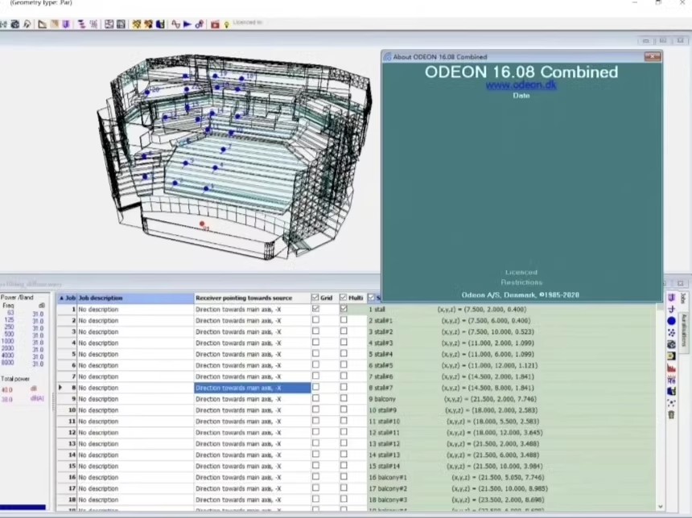Click the job list scrollbar down arrow
The height and width of the screenshot is (518, 692).
click(x=661, y=507)
